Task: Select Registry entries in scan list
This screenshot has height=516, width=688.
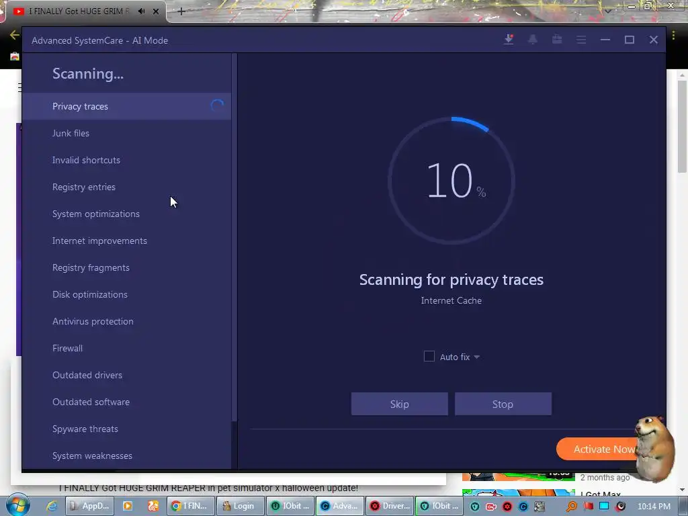Action: point(126,187)
